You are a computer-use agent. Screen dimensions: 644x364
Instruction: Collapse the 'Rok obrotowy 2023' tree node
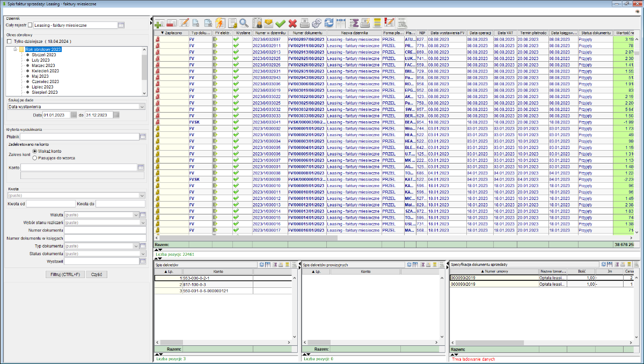point(16,49)
